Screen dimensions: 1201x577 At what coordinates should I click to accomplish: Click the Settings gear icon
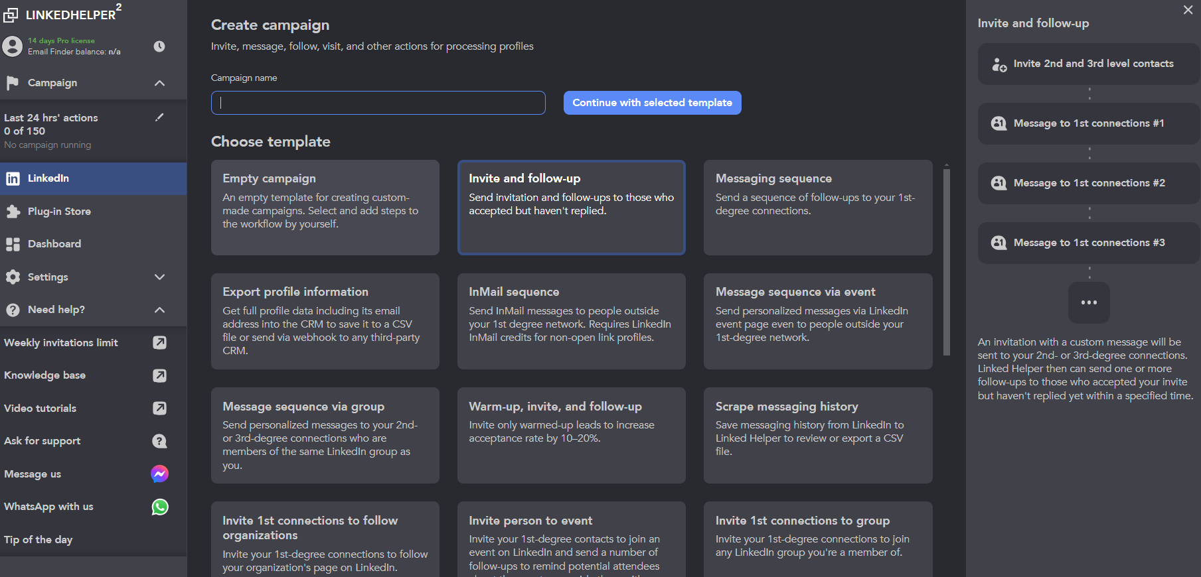pyautogui.click(x=13, y=277)
